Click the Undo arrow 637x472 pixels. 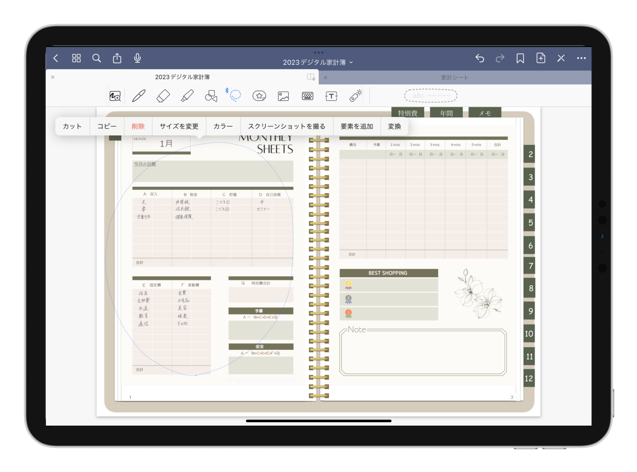click(480, 58)
